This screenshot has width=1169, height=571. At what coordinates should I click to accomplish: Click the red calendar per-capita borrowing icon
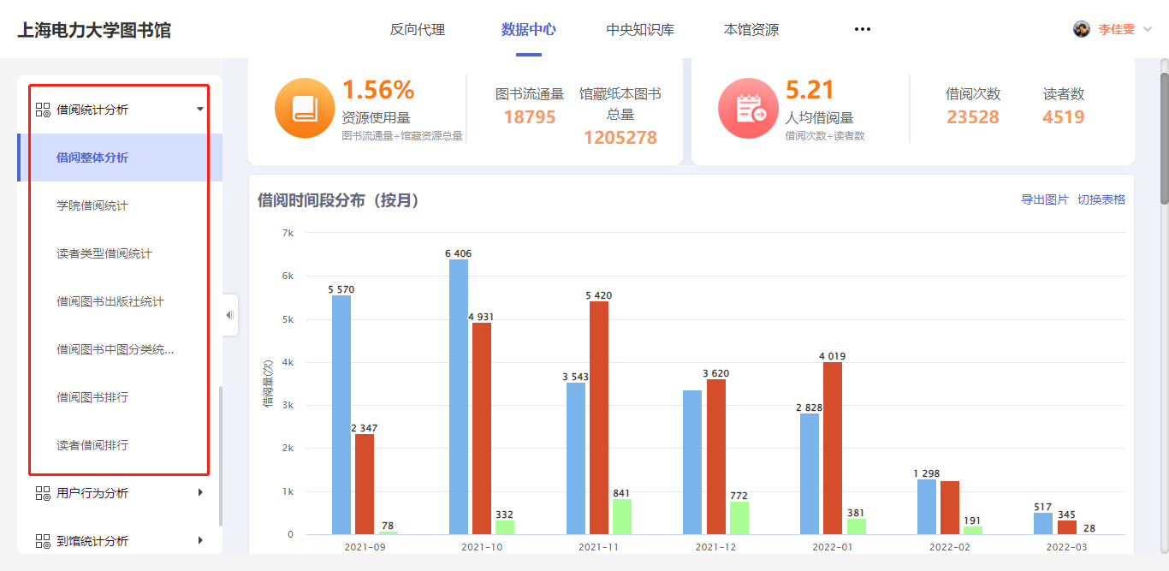(748, 108)
